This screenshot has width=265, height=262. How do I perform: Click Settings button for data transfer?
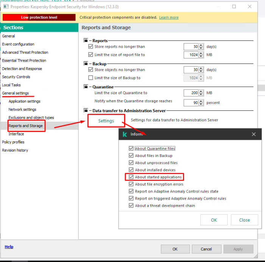coord(106,121)
